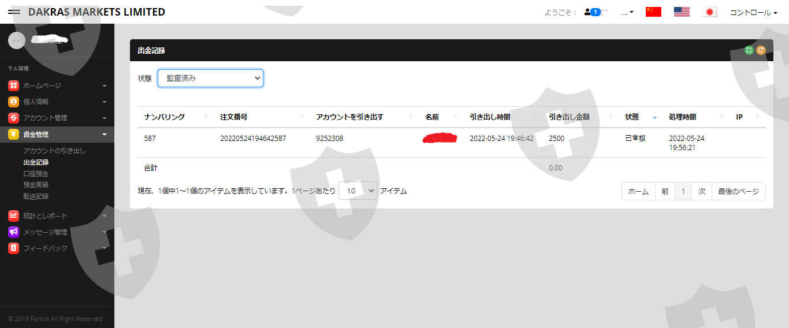This screenshot has height=328, width=789.
Task: Open the コントロール dropdown menu
Action: click(x=753, y=12)
